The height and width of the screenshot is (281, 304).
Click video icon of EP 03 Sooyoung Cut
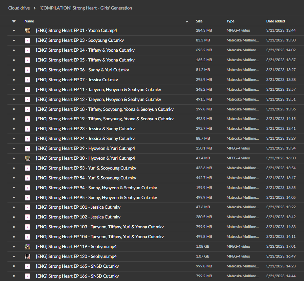(27, 40)
